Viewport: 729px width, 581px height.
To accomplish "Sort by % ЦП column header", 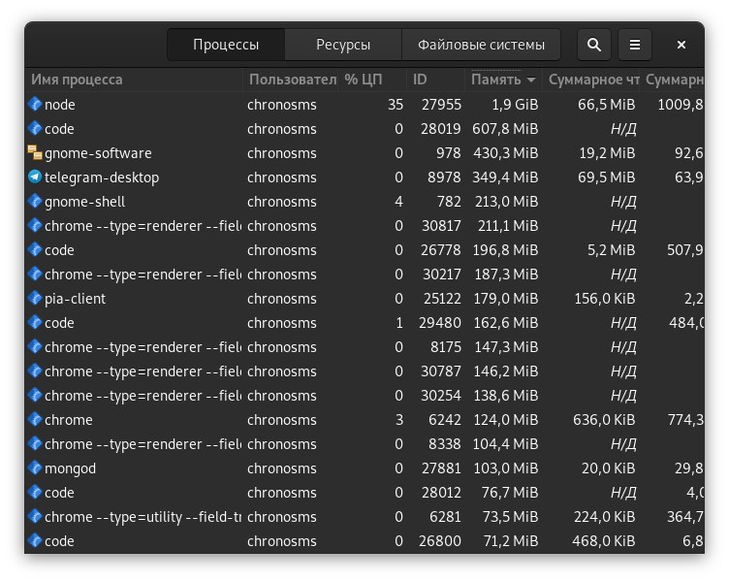I will point(372,80).
